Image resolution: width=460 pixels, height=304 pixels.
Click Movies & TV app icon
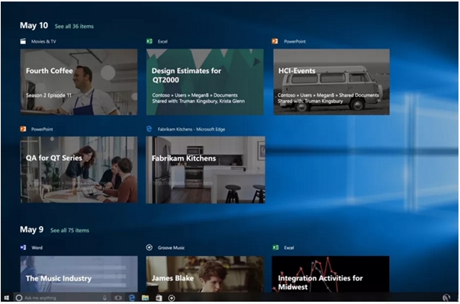(x=23, y=41)
